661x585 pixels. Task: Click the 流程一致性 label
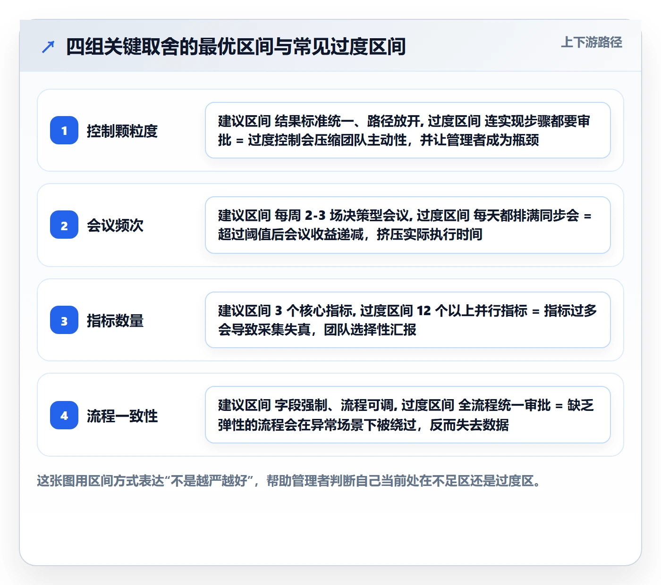point(122,416)
